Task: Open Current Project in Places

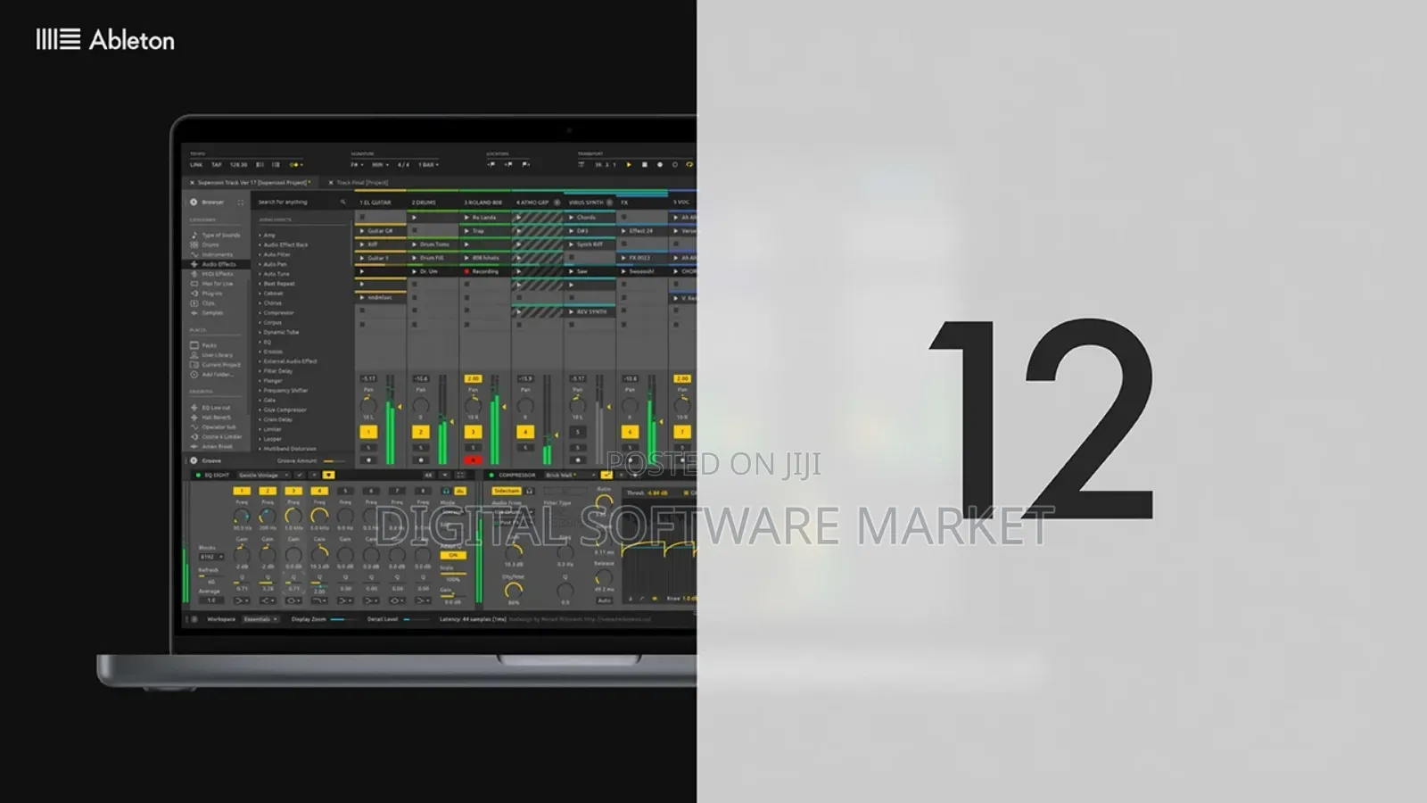Action: point(216,365)
